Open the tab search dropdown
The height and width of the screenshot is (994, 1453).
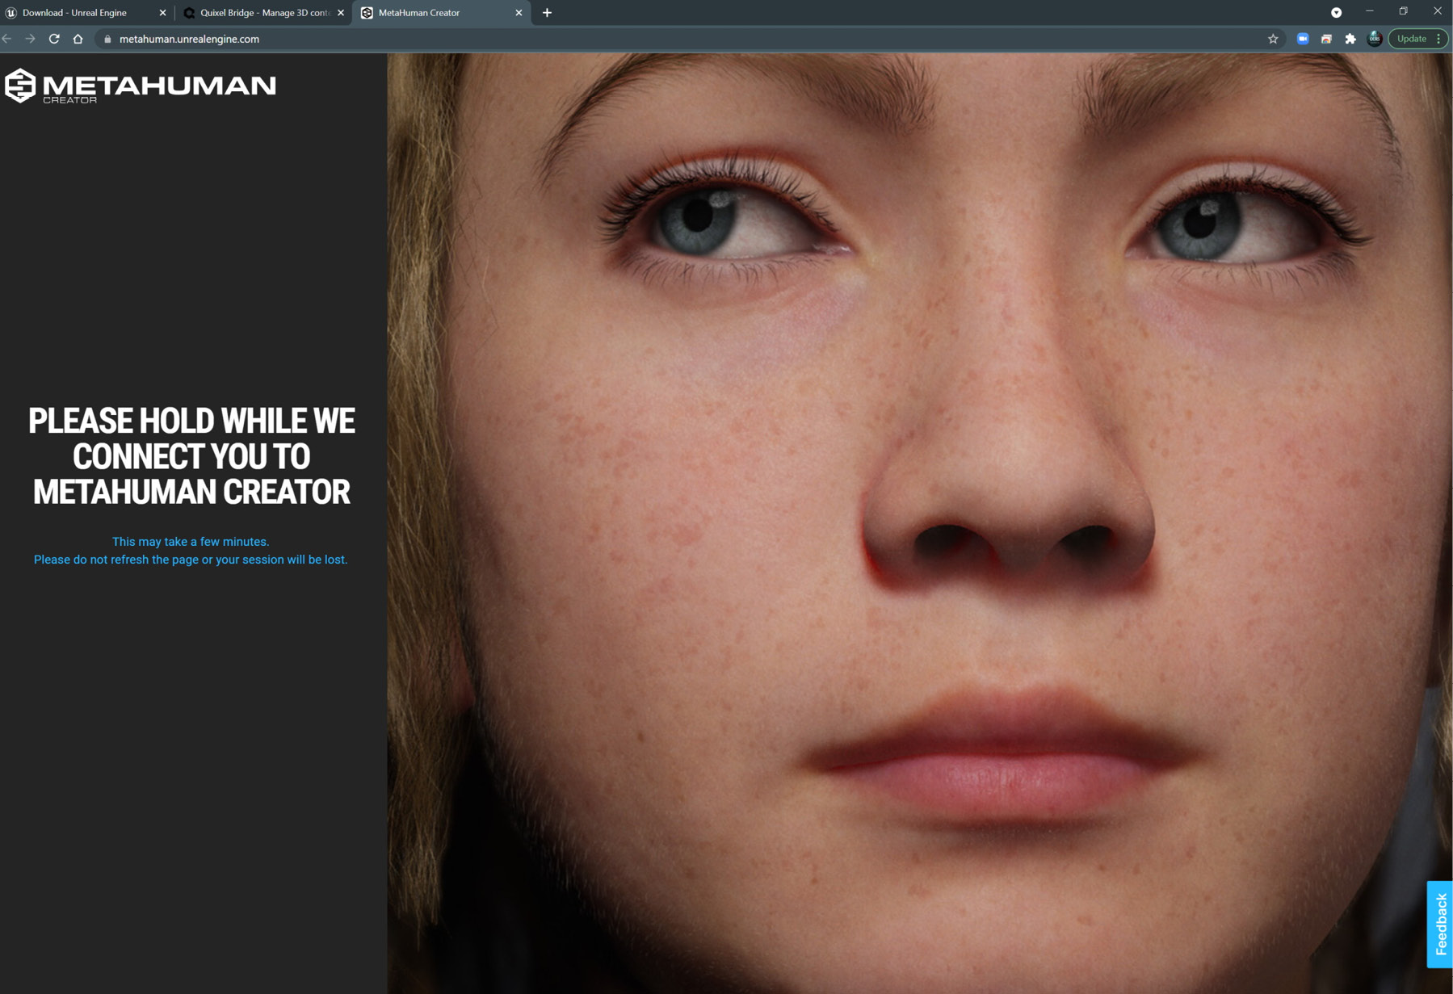click(x=1336, y=13)
